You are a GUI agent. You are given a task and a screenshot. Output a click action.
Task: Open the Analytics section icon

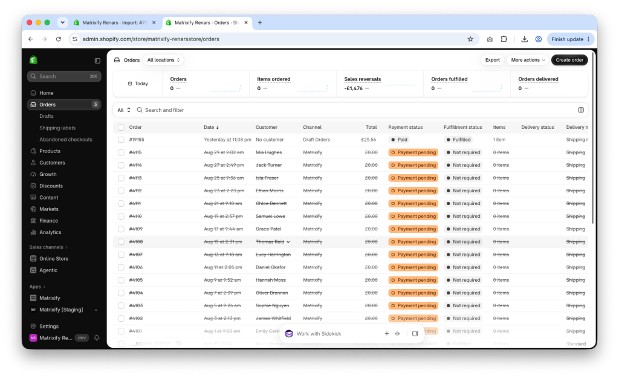(x=33, y=232)
